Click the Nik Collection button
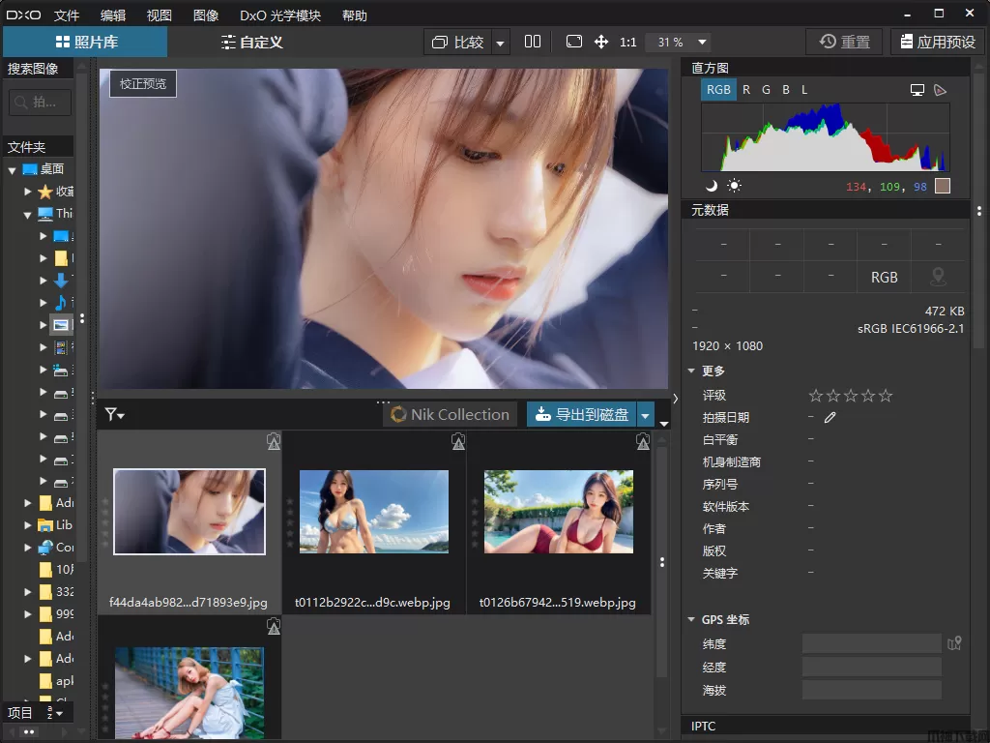 [x=451, y=415]
